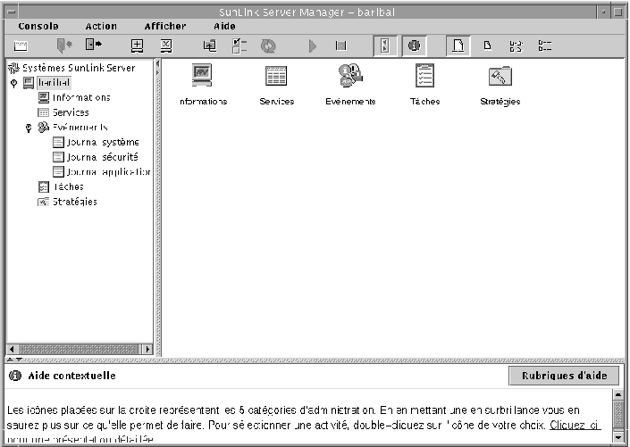
Task: Toggle the contextual help pane info button
Action: coord(414,46)
